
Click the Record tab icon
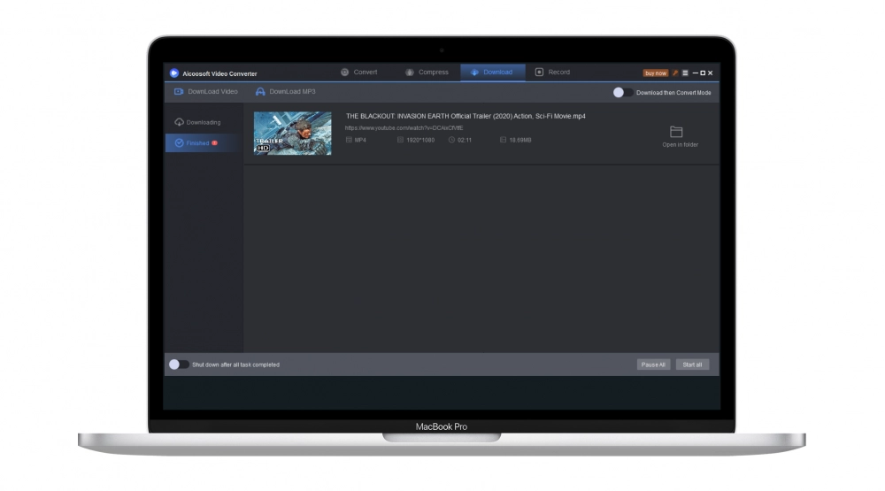coord(539,73)
